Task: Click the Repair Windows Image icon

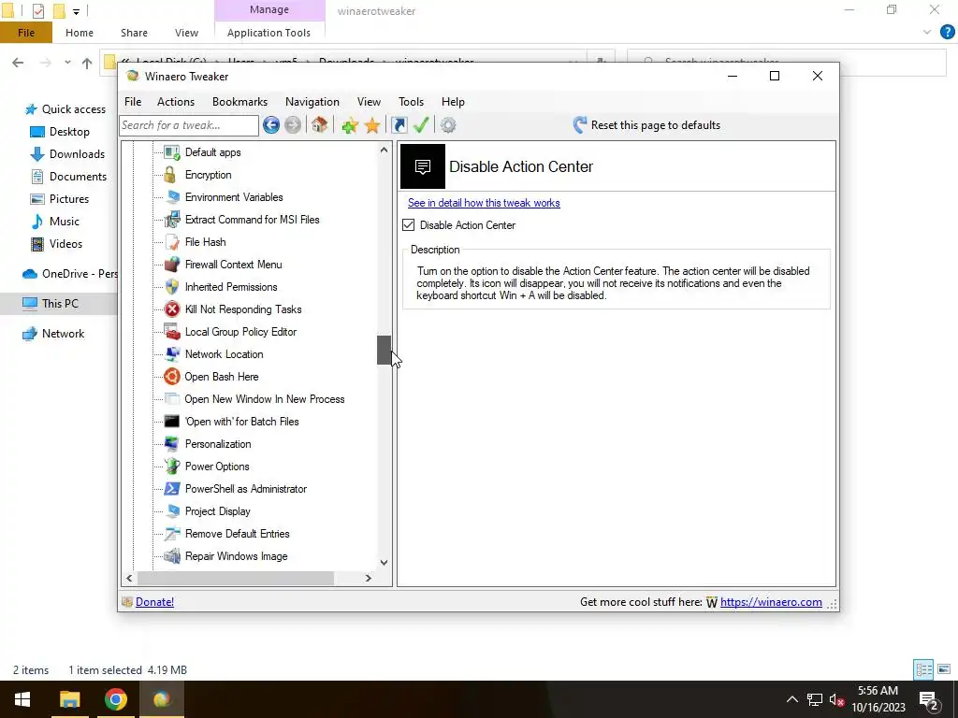Action: click(172, 556)
